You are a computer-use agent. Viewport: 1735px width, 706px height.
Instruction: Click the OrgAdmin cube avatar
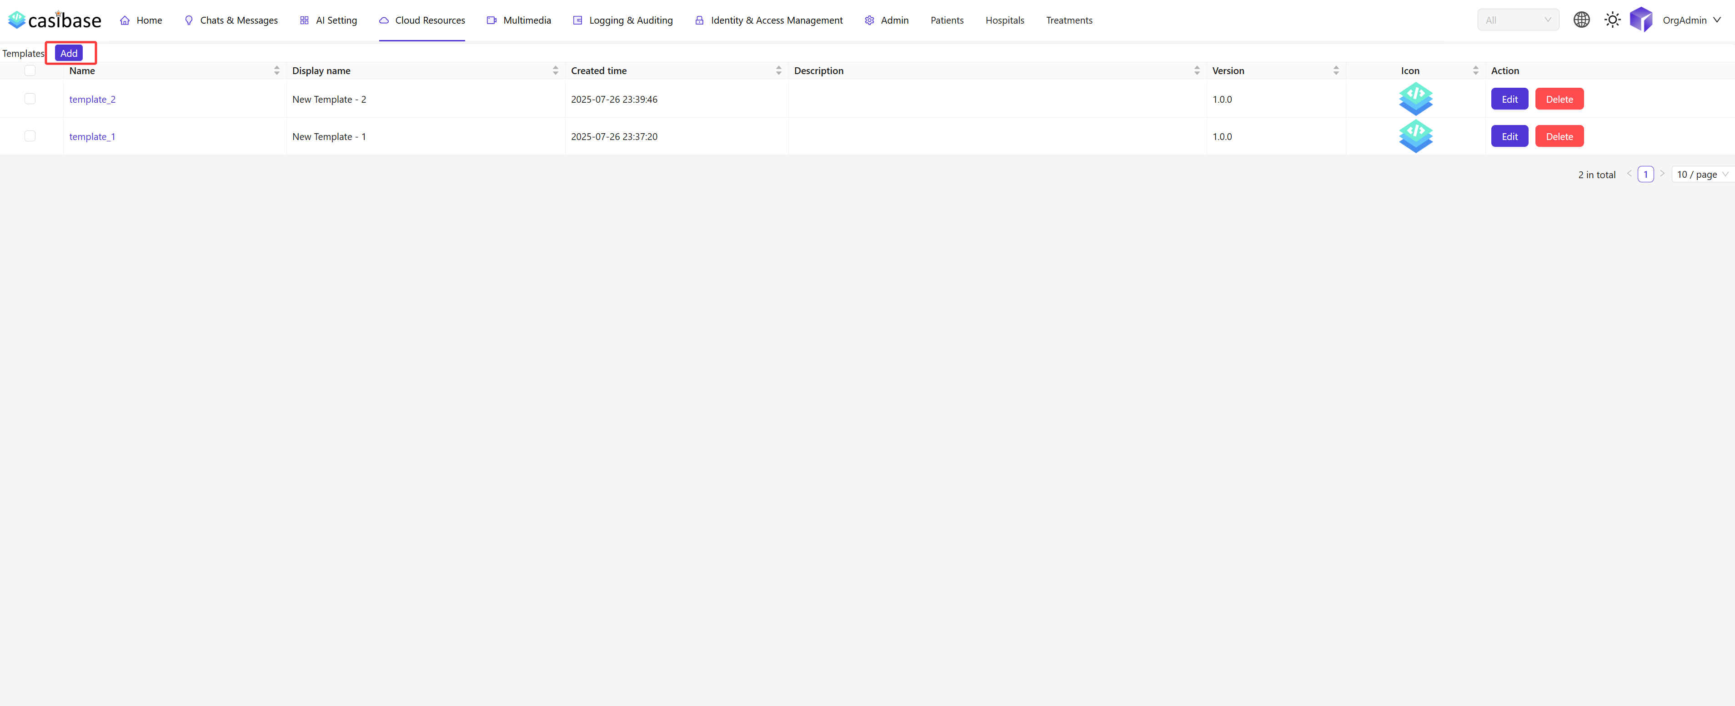(1641, 20)
